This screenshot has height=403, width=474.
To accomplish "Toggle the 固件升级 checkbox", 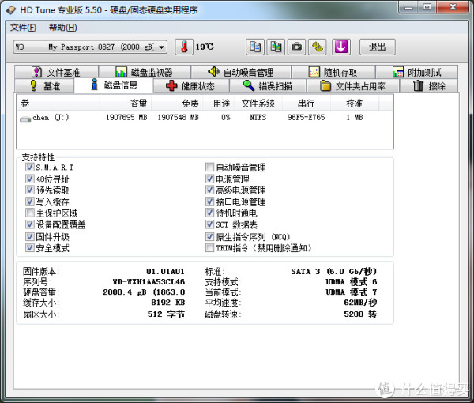I will pos(30,236).
